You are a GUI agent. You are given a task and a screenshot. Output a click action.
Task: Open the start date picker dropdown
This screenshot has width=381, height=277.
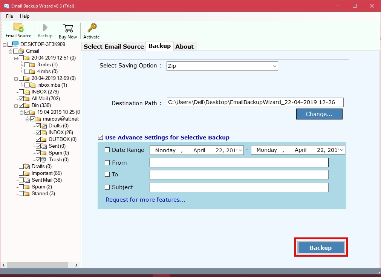pos(240,150)
